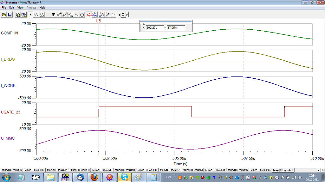Screen dimensions: 325x182
Task: Click the first curve label pointer tool
Action: coord(59,15)
